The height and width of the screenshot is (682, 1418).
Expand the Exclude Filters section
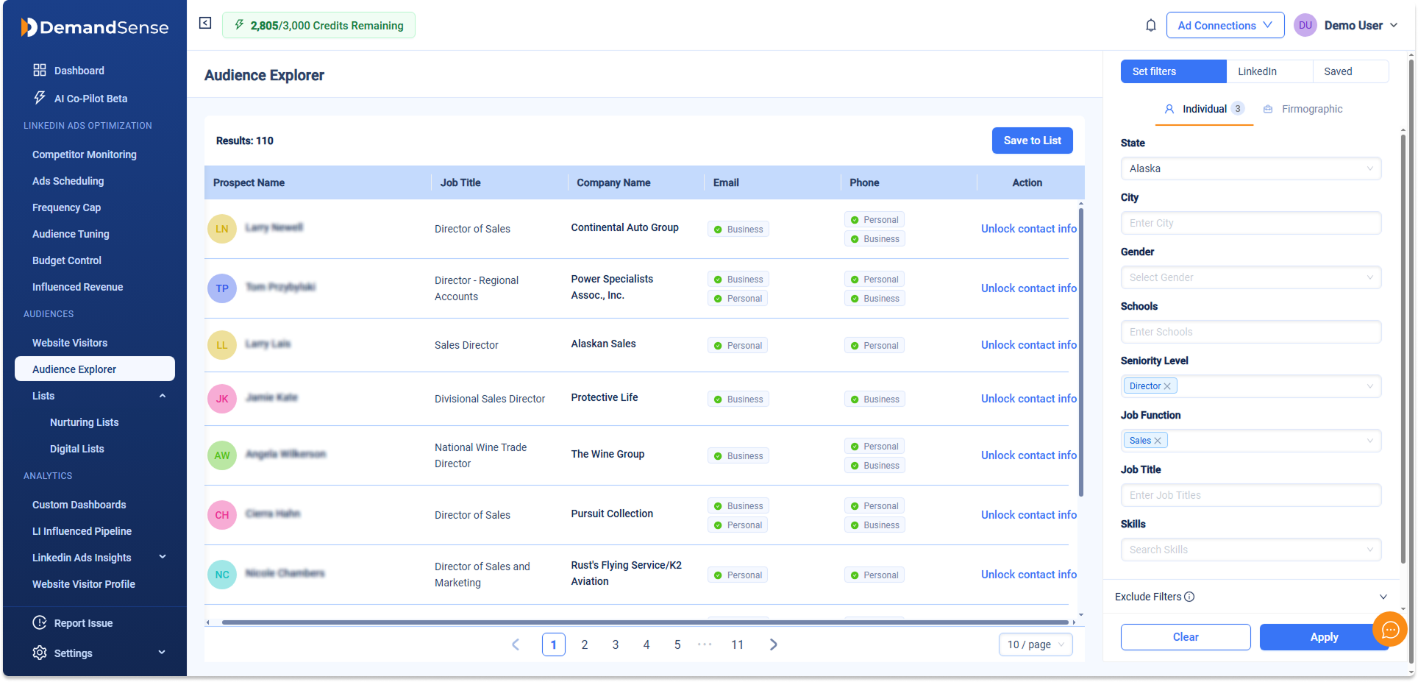pos(1383,597)
